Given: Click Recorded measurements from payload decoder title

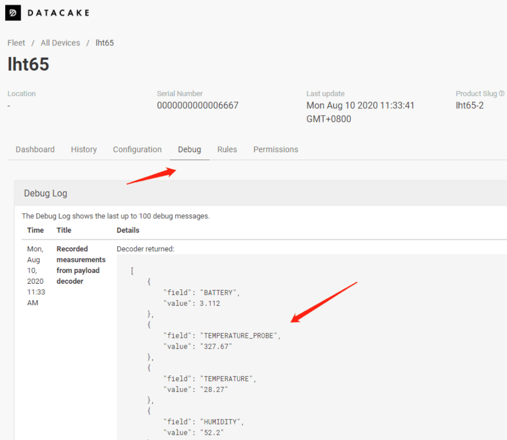Looking at the screenshot, I should pos(81,265).
